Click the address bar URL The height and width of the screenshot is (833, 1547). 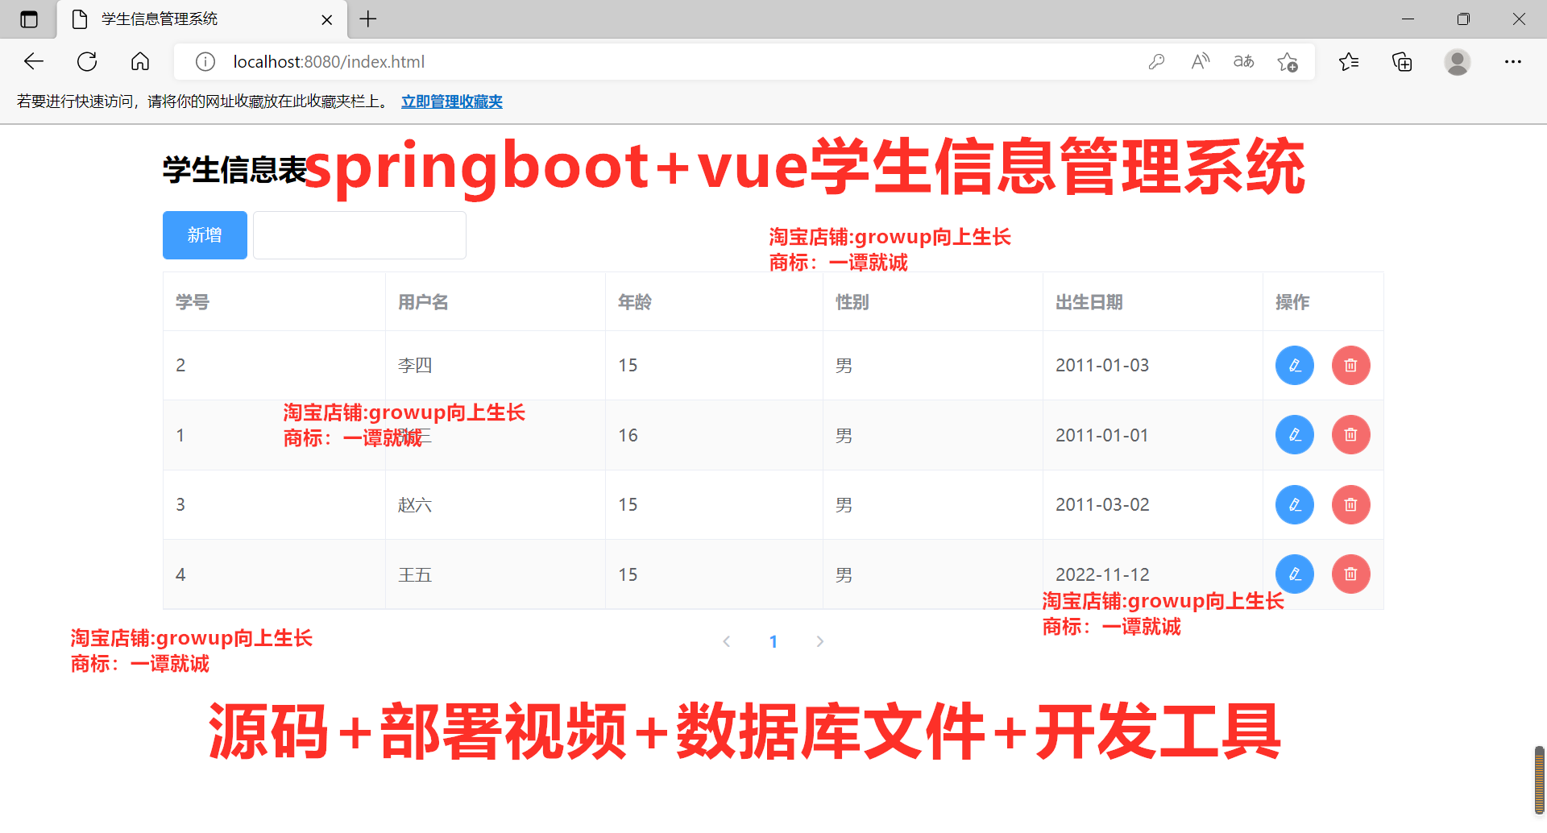(329, 62)
